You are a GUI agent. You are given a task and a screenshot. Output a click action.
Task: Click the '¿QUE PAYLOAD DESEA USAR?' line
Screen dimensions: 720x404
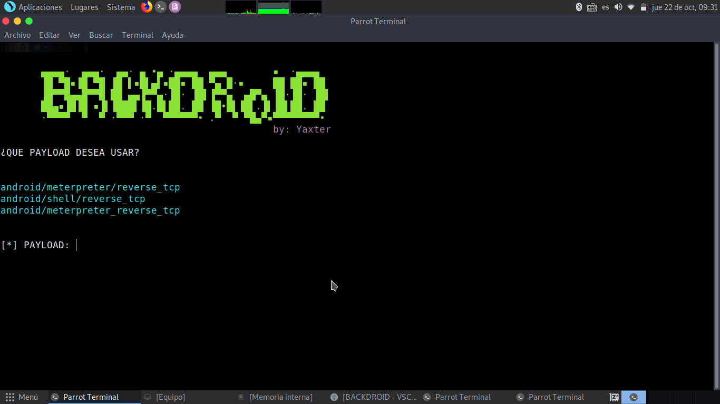click(70, 153)
